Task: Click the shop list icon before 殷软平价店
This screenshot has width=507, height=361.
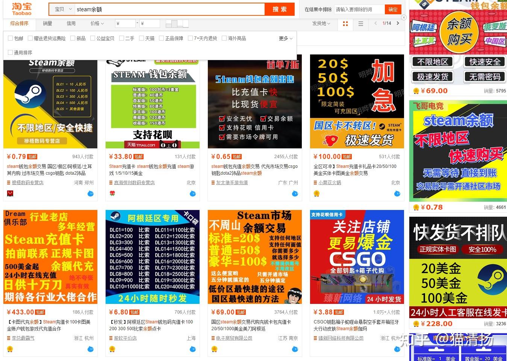Action: [111, 338]
